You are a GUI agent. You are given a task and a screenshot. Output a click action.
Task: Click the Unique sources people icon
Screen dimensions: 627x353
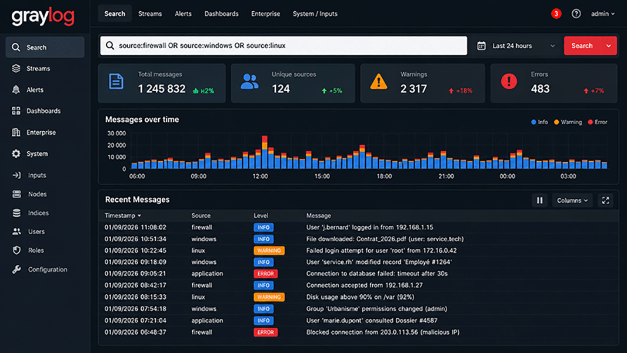249,81
